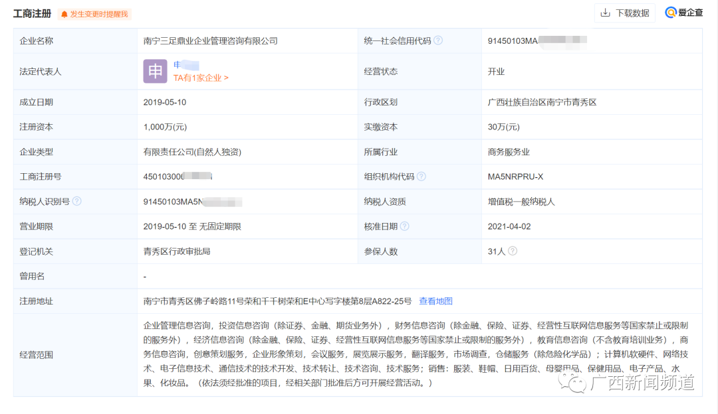Viewport: 718px width, 414px height.
Task: Click the help icon next to 组织机构代码
Action: coord(421,176)
